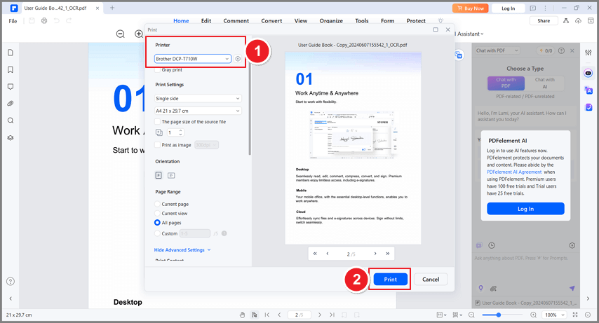This screenshot has width=599, height=323.
Task: Click the zoom out magnifier above the document
Action: coord(121,34)
